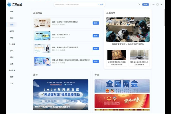Open the 象视频 sidebar section

12,31
